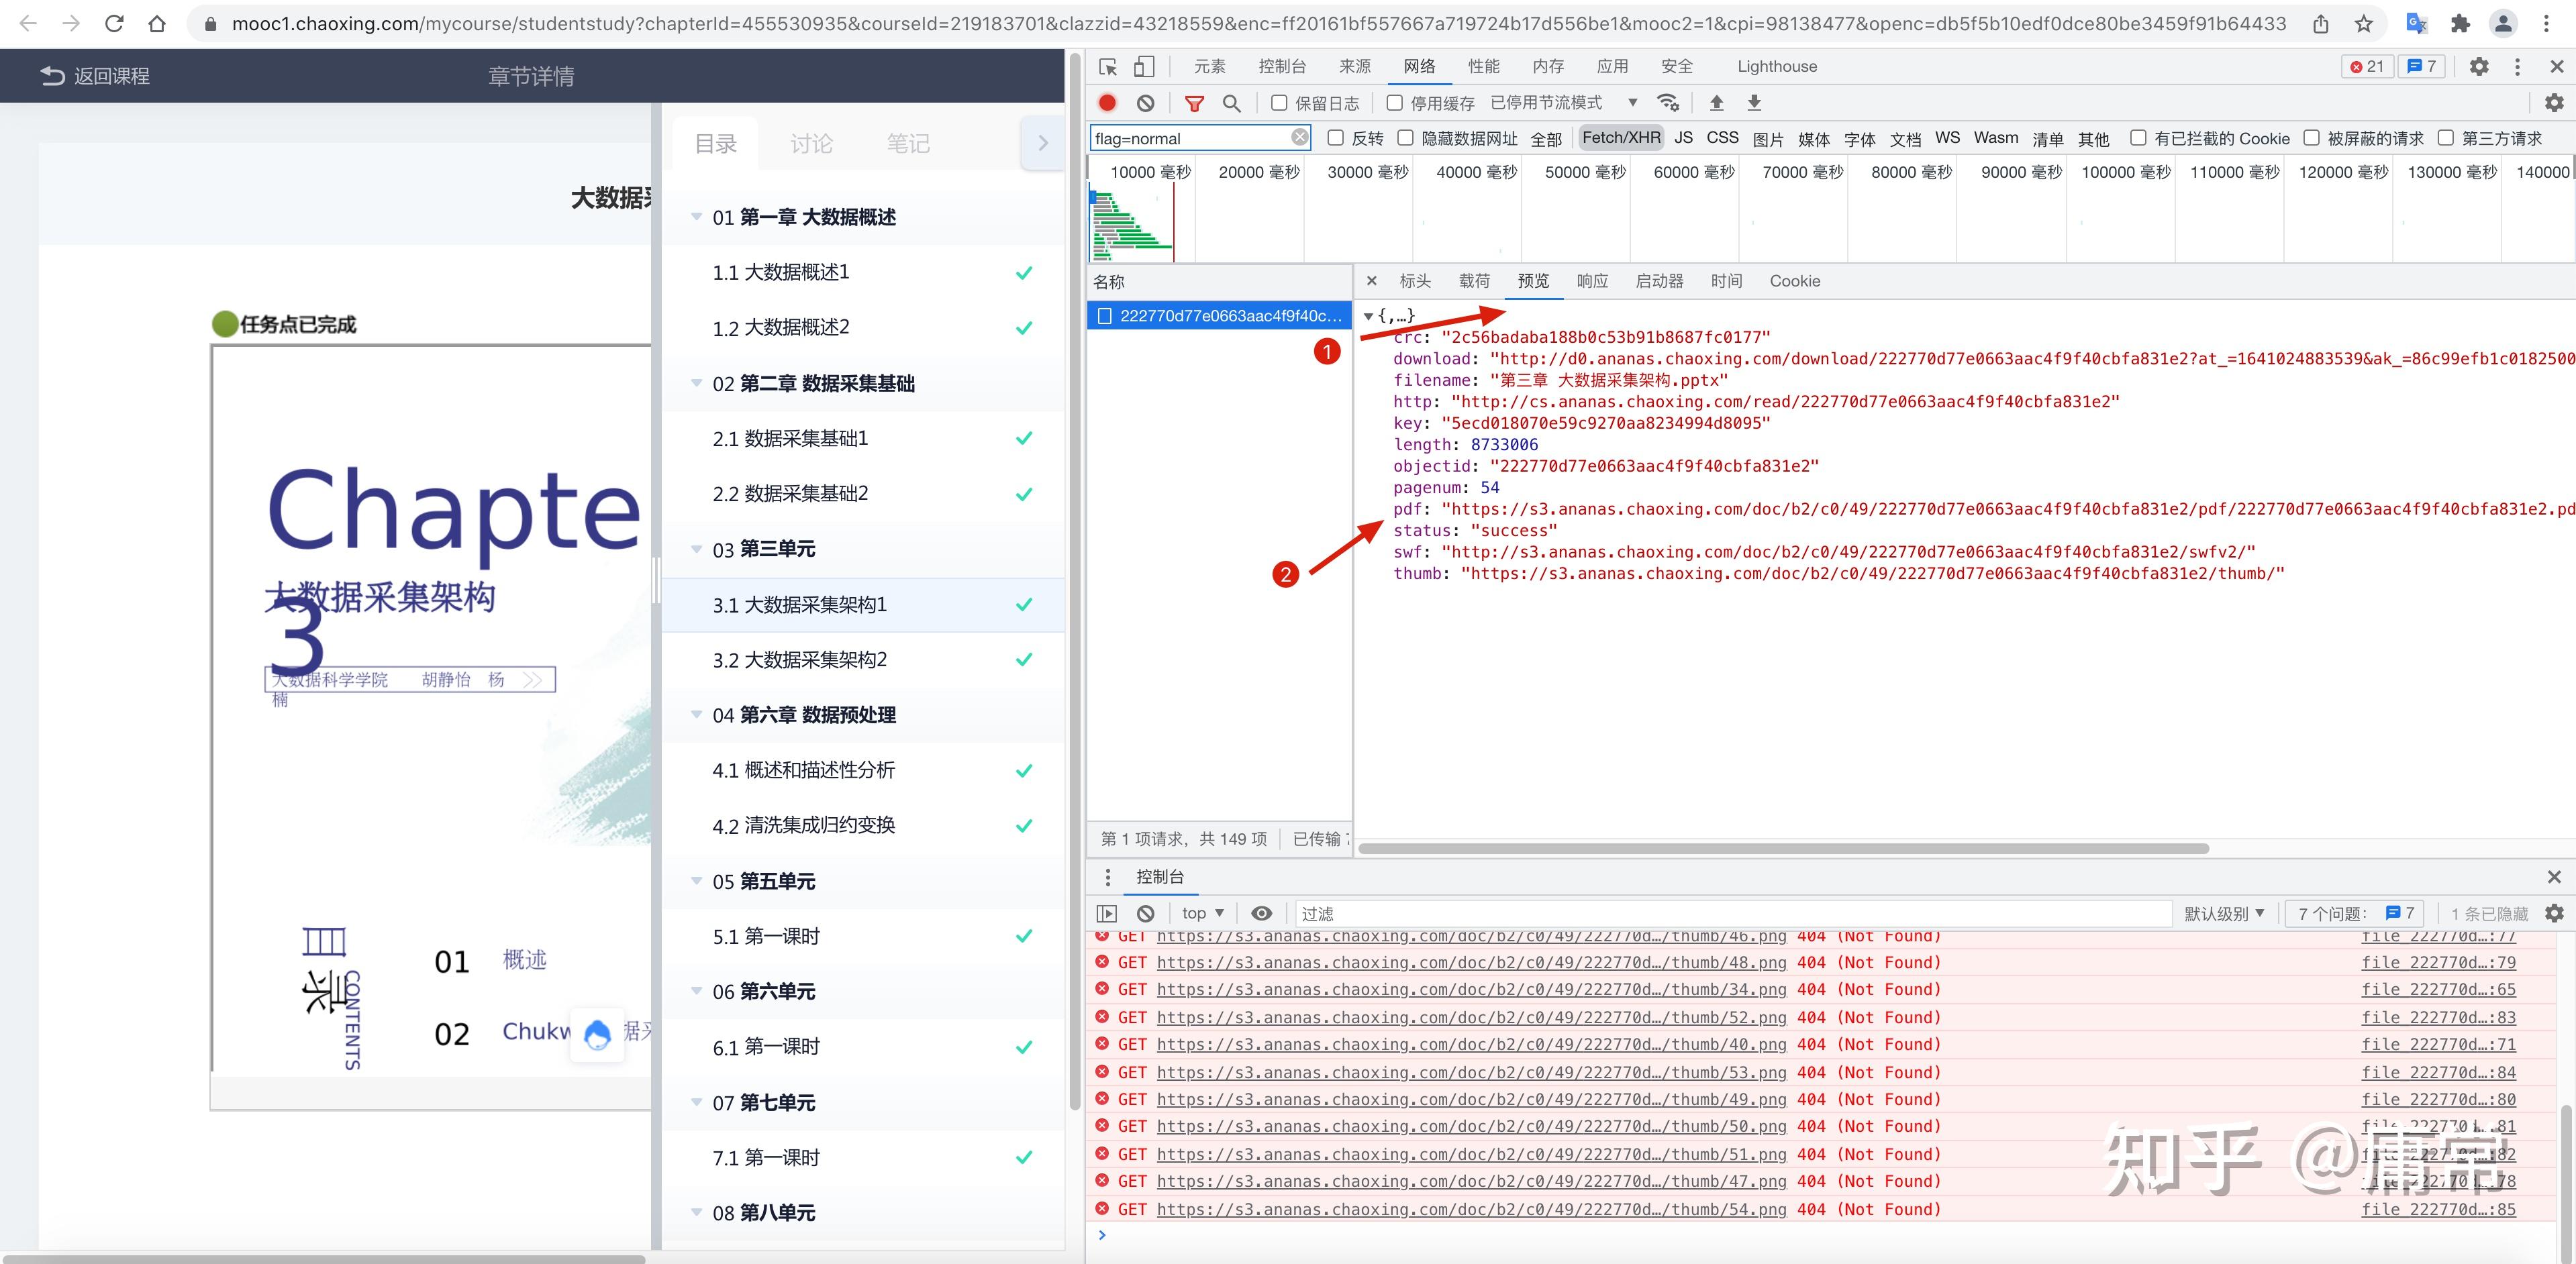Open DevTools more options menu
2576x1264 pixels.
tap(2518, 67)
